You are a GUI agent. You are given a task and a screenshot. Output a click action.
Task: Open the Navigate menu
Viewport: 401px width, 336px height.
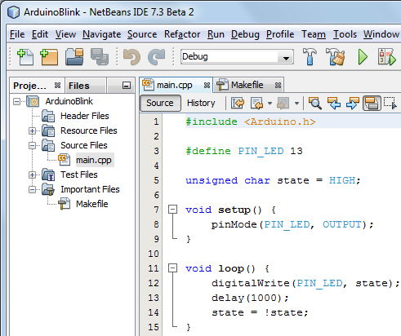coord(102,34)
